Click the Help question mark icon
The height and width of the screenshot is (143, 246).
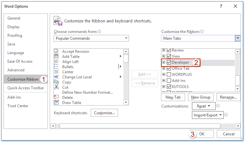click(221, 6)
